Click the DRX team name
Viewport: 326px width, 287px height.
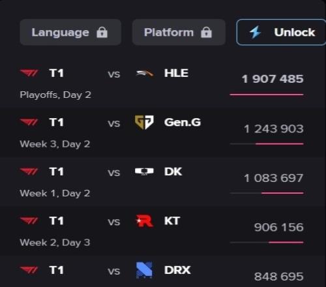(x=177, y=270)
